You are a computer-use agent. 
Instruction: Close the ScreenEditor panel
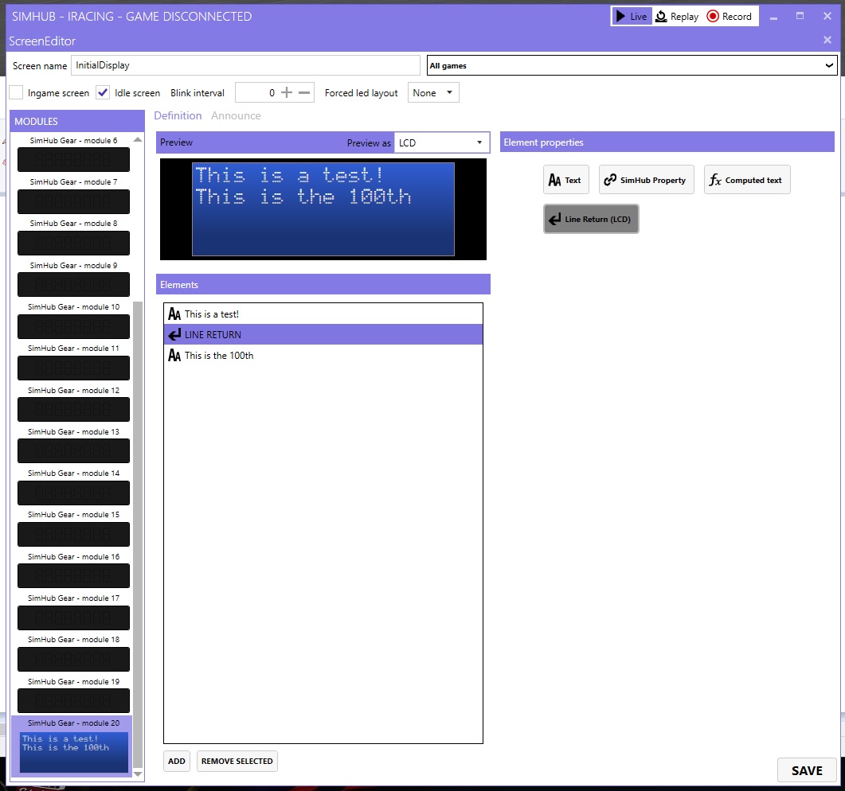click(x=827, y=40)
